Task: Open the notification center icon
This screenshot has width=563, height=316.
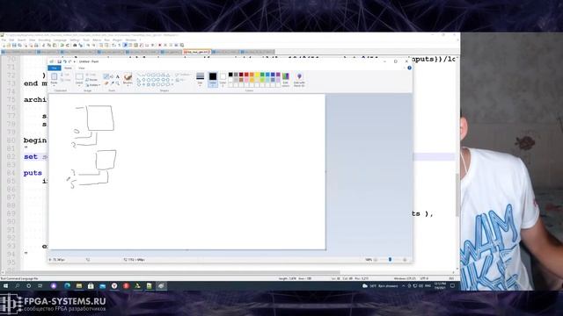Action: [453, 286]
